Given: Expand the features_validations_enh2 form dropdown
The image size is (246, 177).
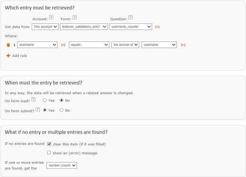Looking at the screenshot, I should tap(84, 27).
